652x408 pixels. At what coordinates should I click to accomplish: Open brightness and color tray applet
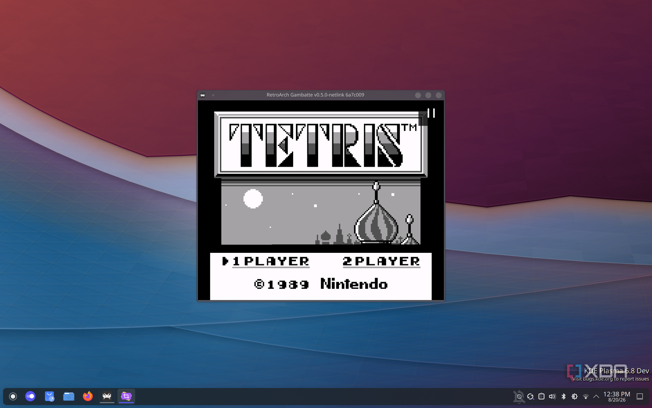click(x=575, y=397)
